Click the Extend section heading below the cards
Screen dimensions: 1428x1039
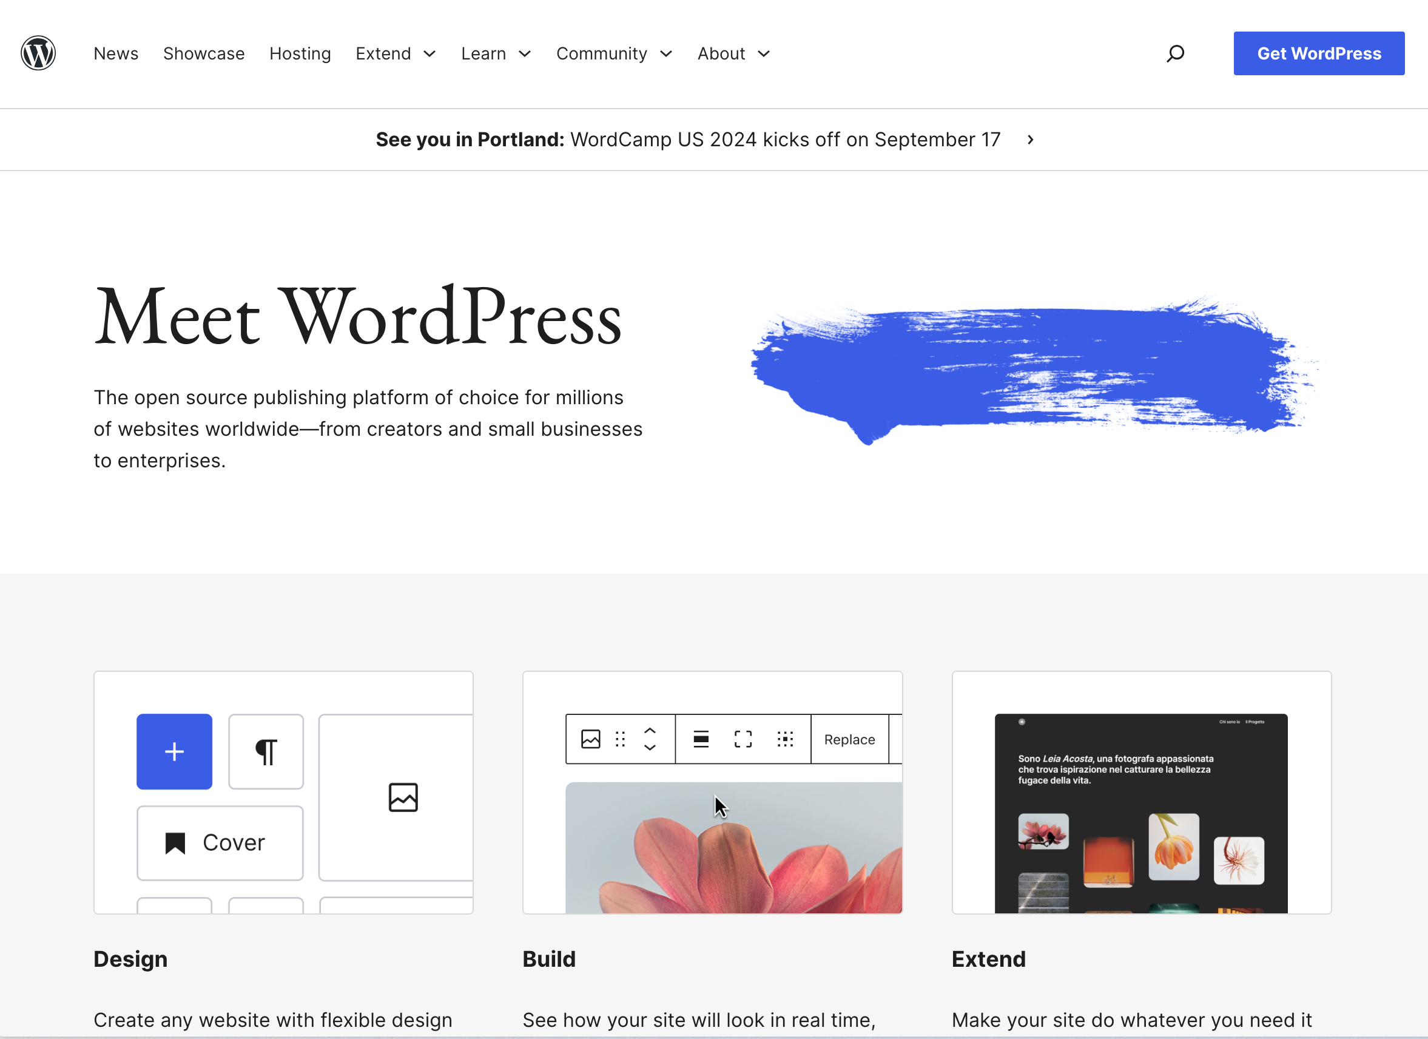click(x=989, y=958)
